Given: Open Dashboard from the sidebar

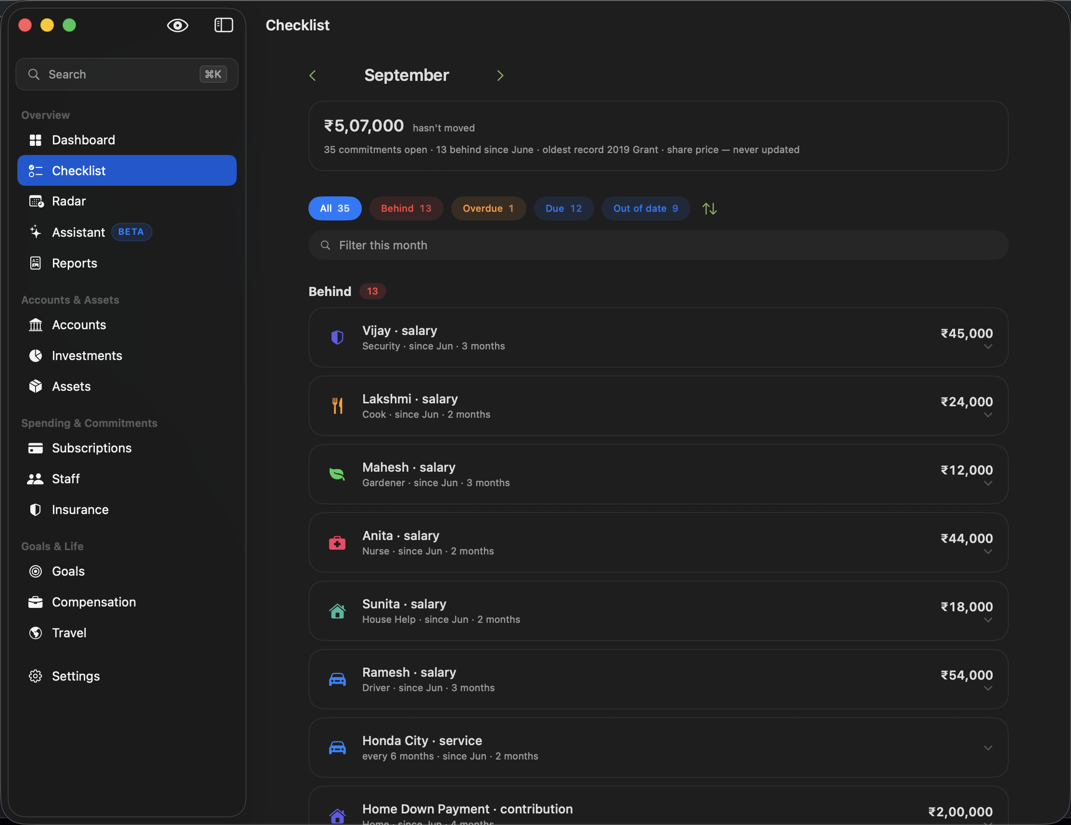Looking at the screenshot, I should coord(127,140).
